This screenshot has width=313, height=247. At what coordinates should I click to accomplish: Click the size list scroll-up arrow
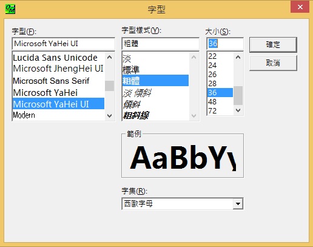[238, 58]
